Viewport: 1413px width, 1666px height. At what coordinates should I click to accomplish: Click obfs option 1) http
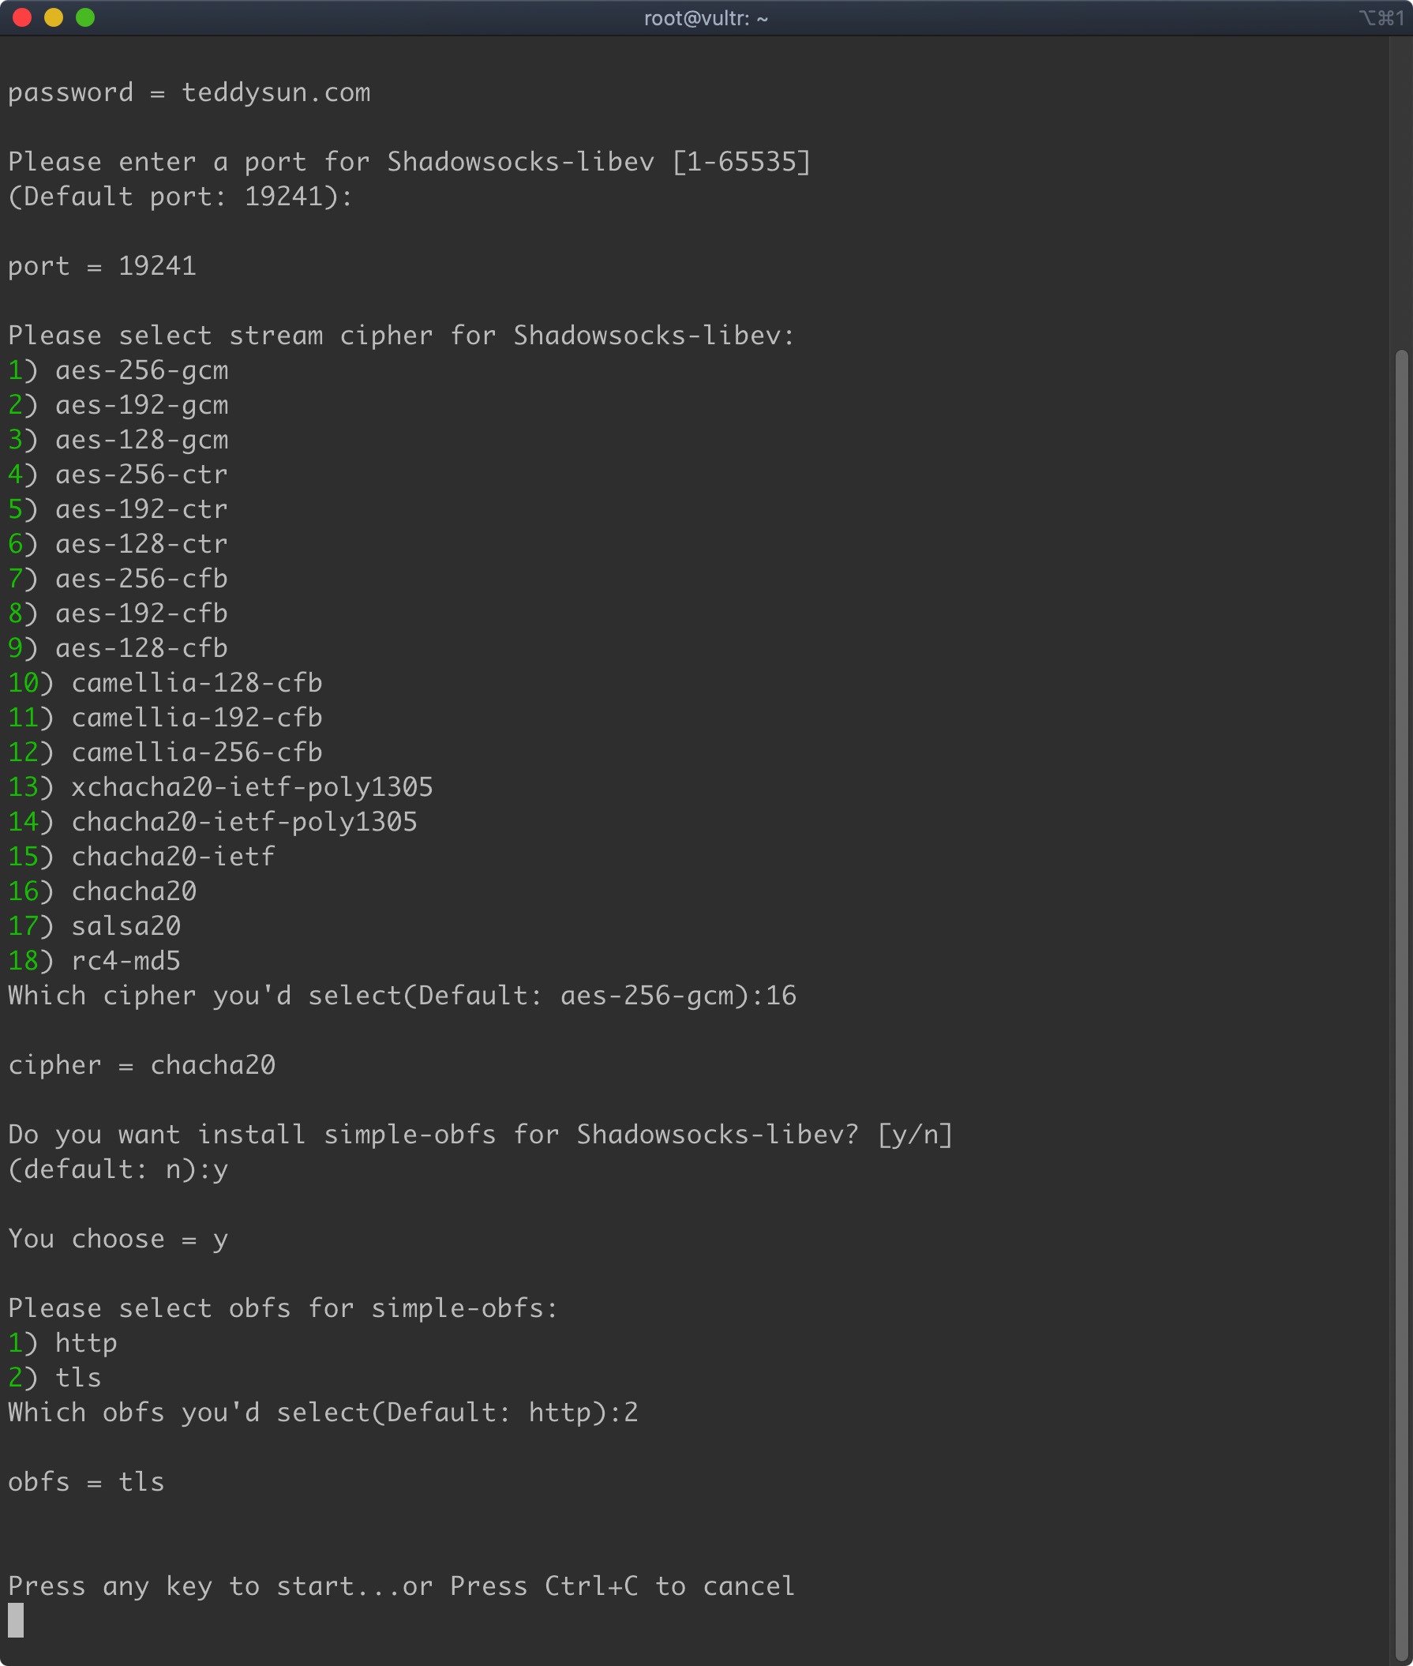click(63, 1343)
